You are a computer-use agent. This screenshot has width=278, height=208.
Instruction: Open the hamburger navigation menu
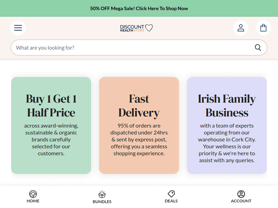(x=18, y=28)
